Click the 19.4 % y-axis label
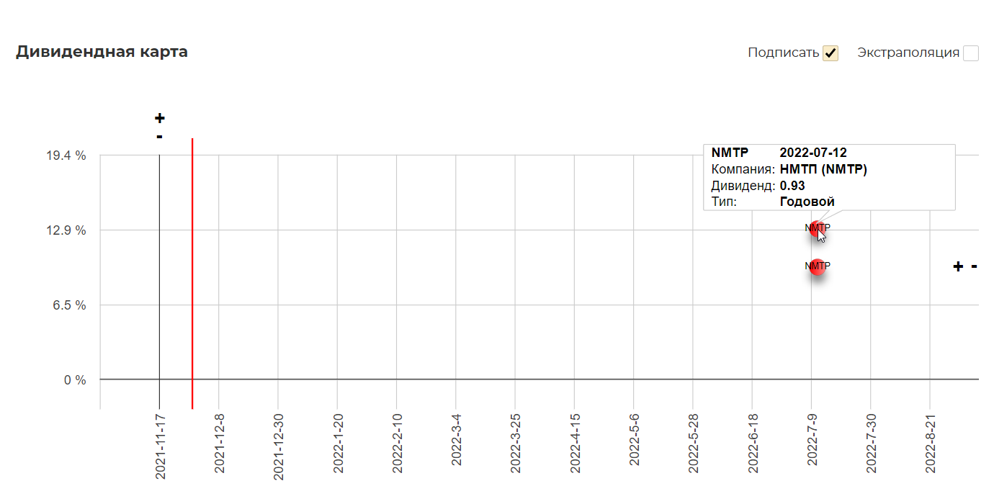This screenshot has height=486, width=994. coord(71,156)
